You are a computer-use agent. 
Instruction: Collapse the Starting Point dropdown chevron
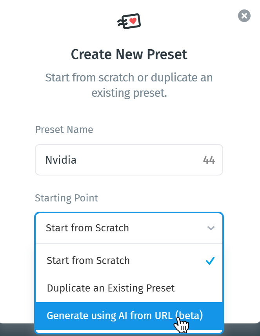coord(211,228)
